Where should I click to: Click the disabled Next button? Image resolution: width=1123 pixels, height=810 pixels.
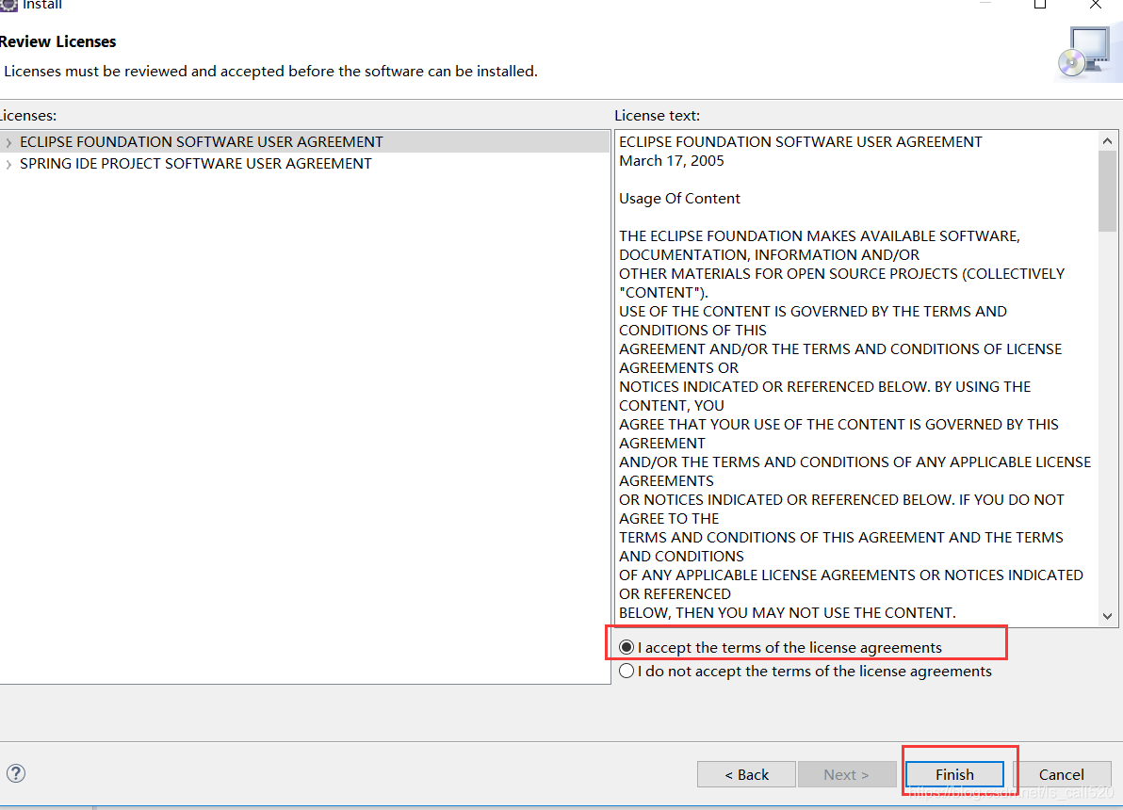tap(847, 773)
